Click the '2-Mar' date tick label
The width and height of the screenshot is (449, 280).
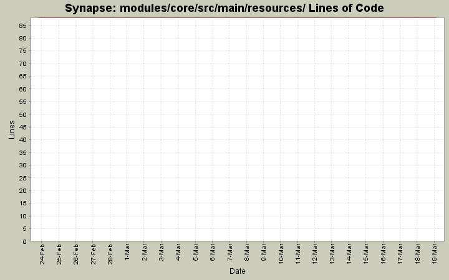click(x=144, y=252)
